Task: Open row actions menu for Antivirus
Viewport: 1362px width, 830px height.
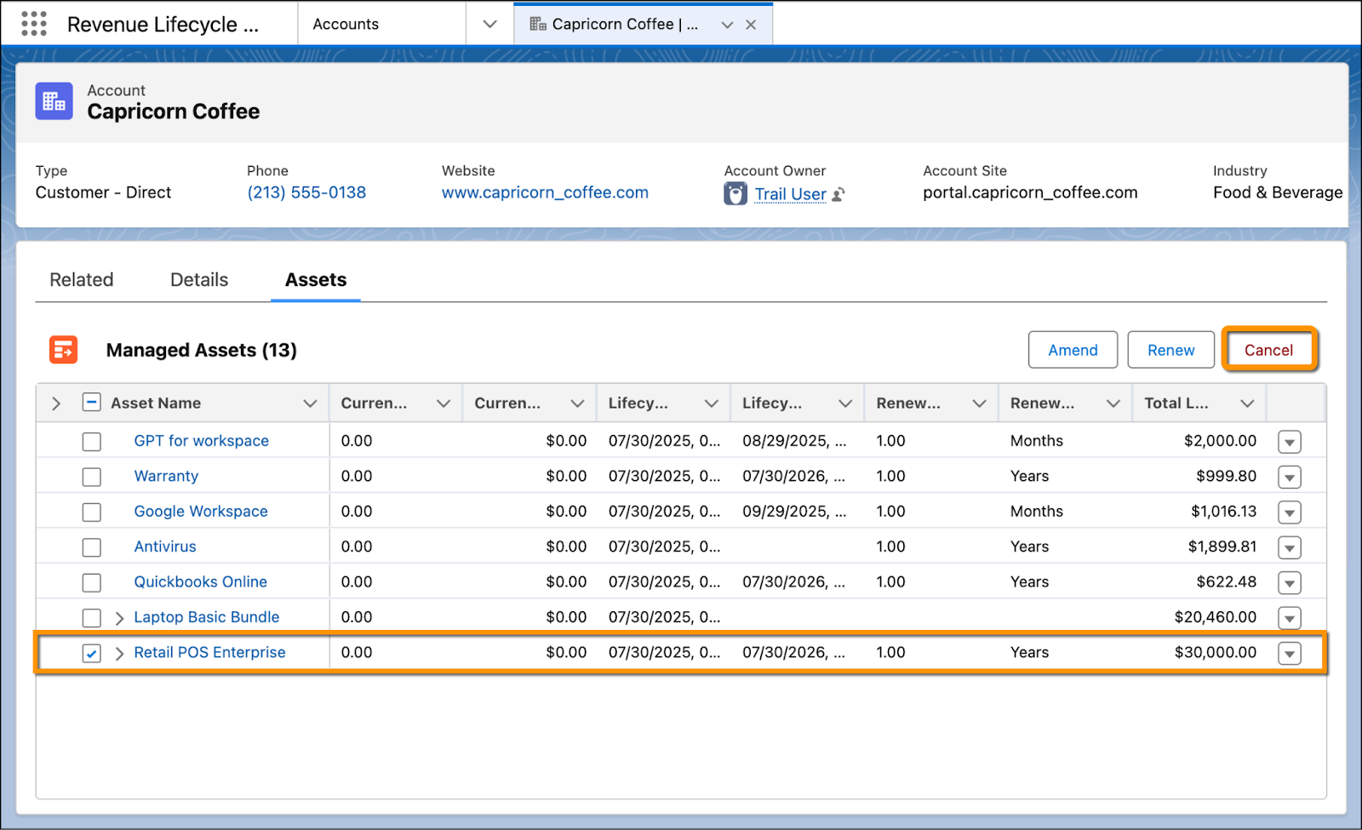Action: click(1290, 547)
